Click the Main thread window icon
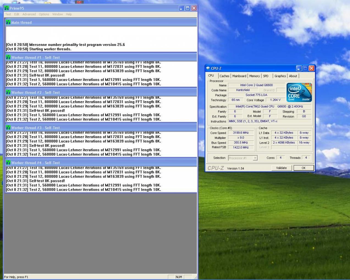 pos(8,22)
